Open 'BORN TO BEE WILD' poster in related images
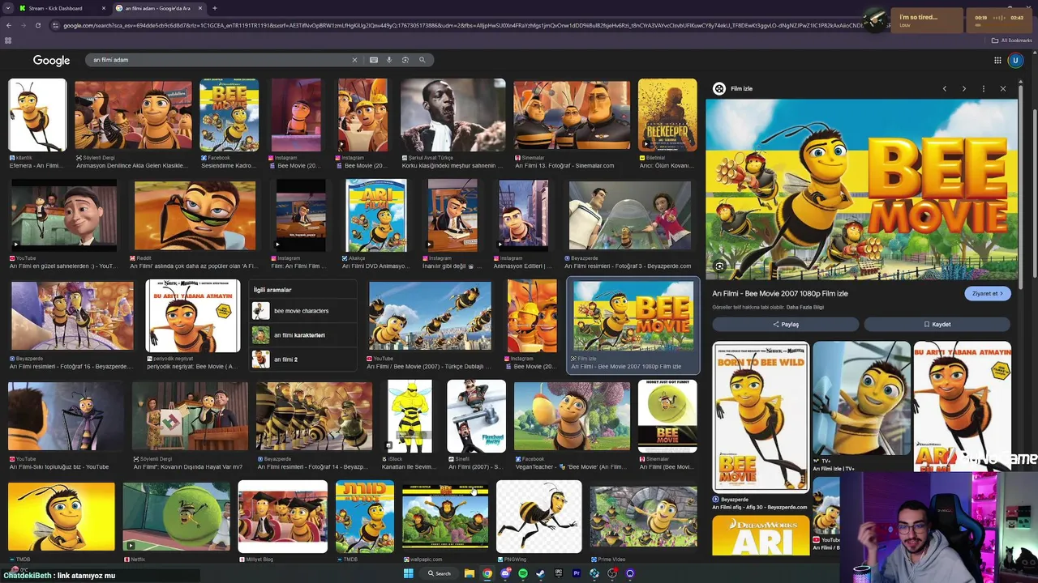Viewport: 1038px width, 583px height. pyautogui.click(x=761, y=417)
